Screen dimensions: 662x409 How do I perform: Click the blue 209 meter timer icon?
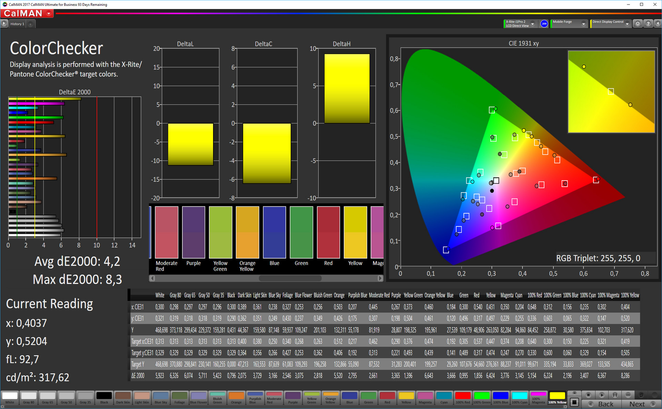coord(544,23)
